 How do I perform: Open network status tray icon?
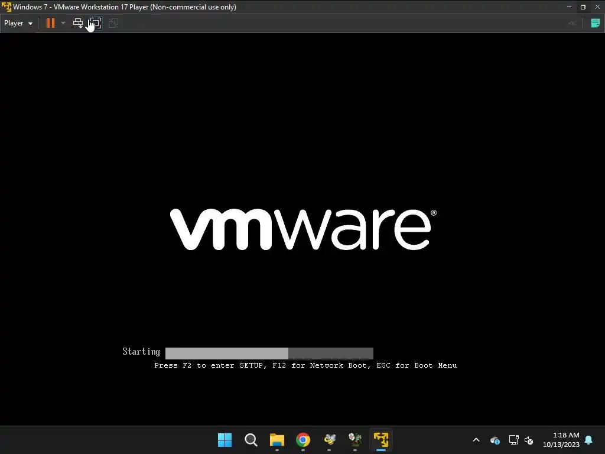513,440
